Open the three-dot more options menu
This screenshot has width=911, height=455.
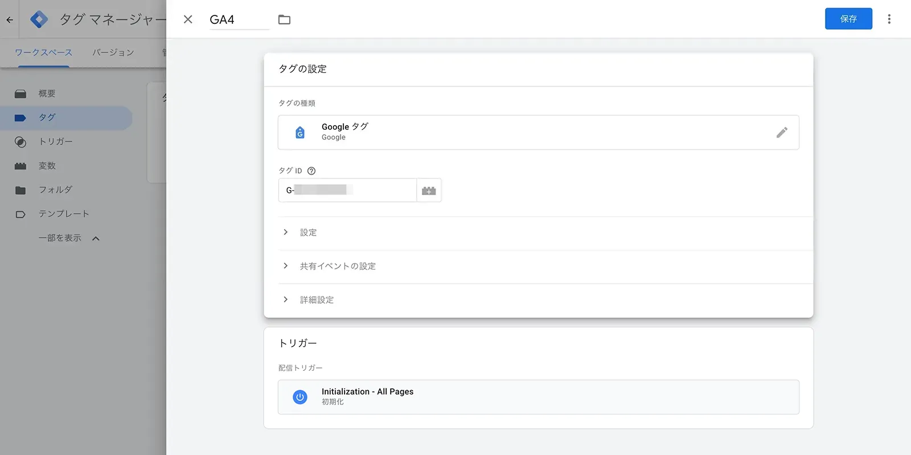pyautogui.click(x=889, y=19)
